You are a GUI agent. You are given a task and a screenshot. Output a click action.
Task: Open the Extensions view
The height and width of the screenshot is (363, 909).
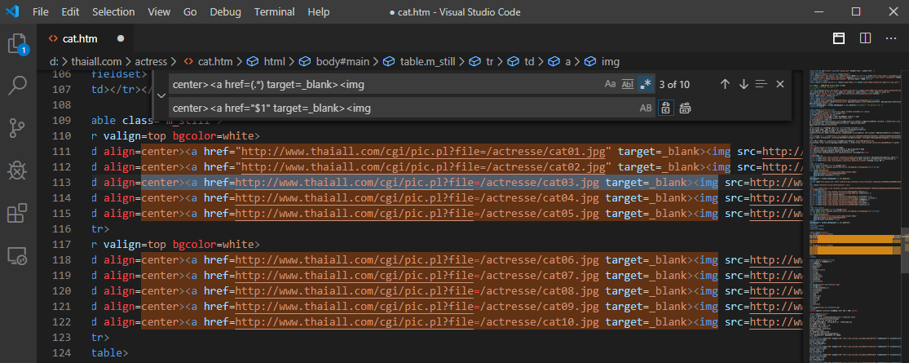point(18,213)
